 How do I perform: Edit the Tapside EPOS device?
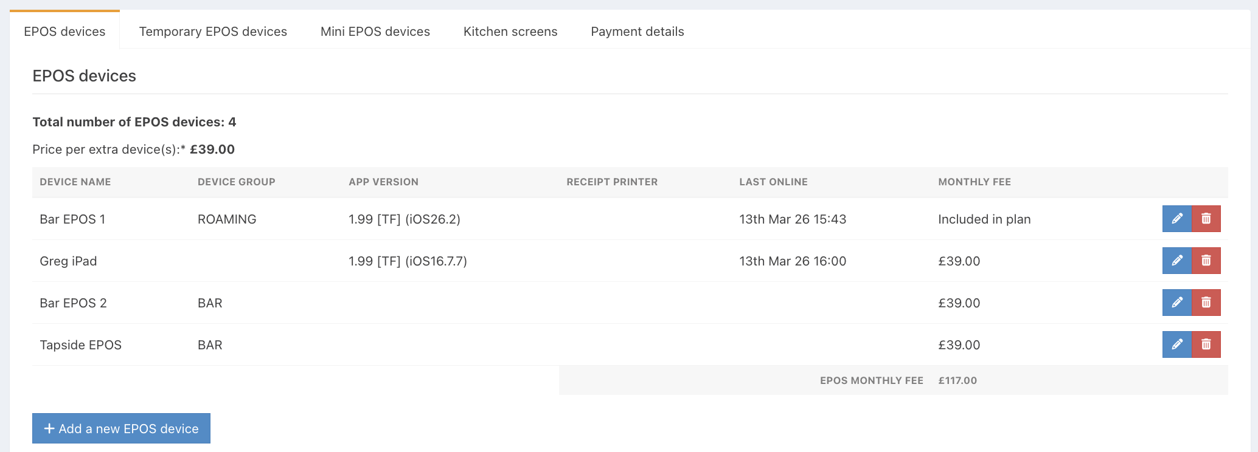click(1176, 344)
